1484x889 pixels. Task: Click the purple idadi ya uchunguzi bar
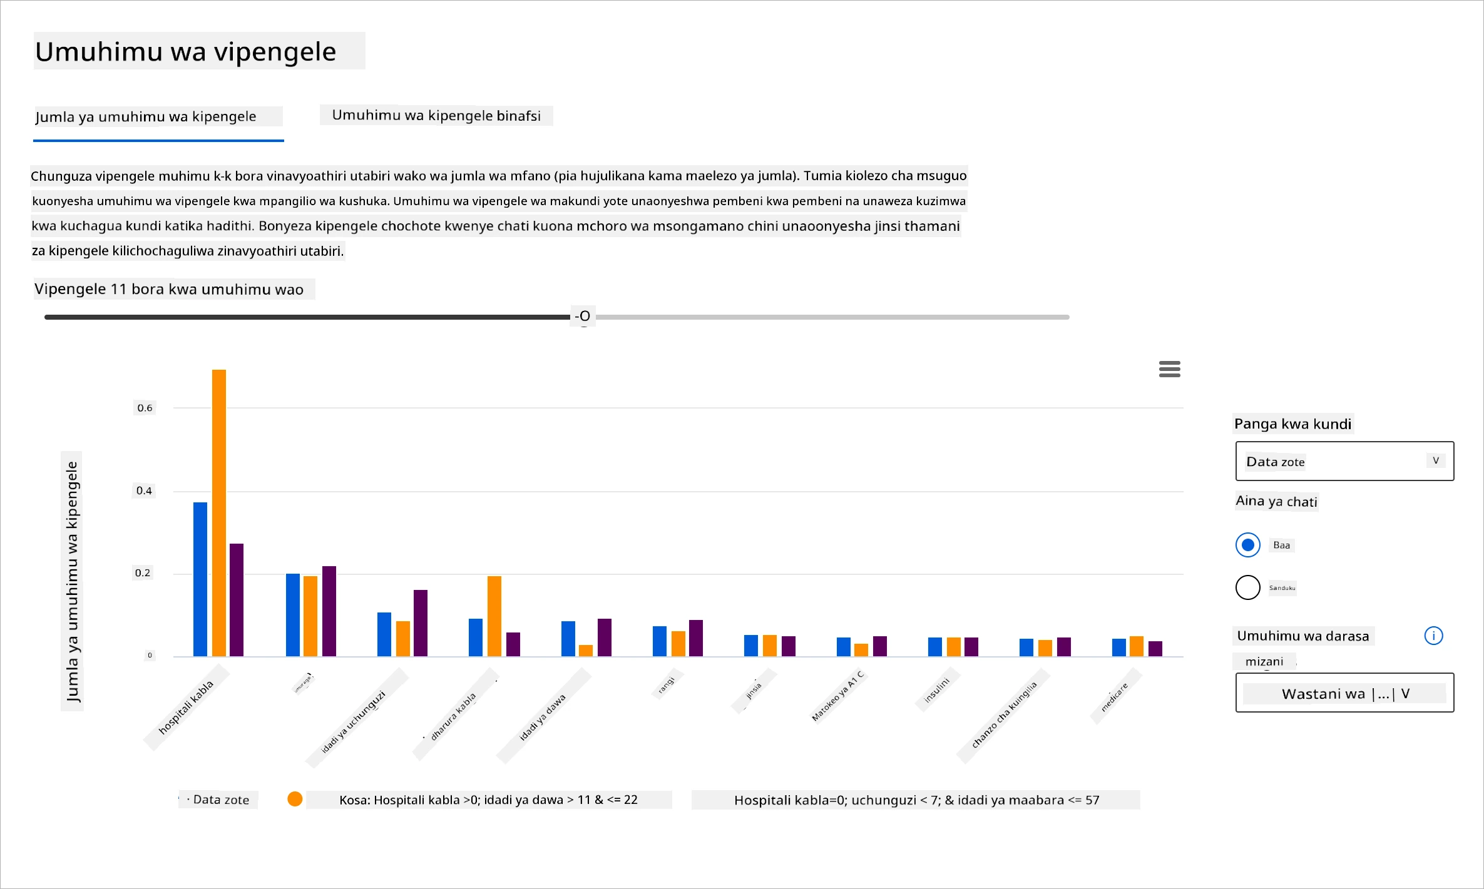pos(421,622)
